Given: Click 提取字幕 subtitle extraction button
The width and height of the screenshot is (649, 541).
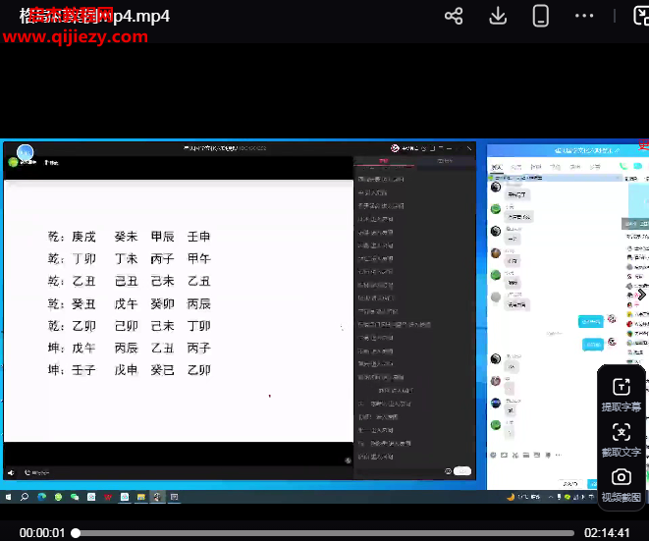Looking at the screenshot, I should pyautogui.click(x=621, y=394).
